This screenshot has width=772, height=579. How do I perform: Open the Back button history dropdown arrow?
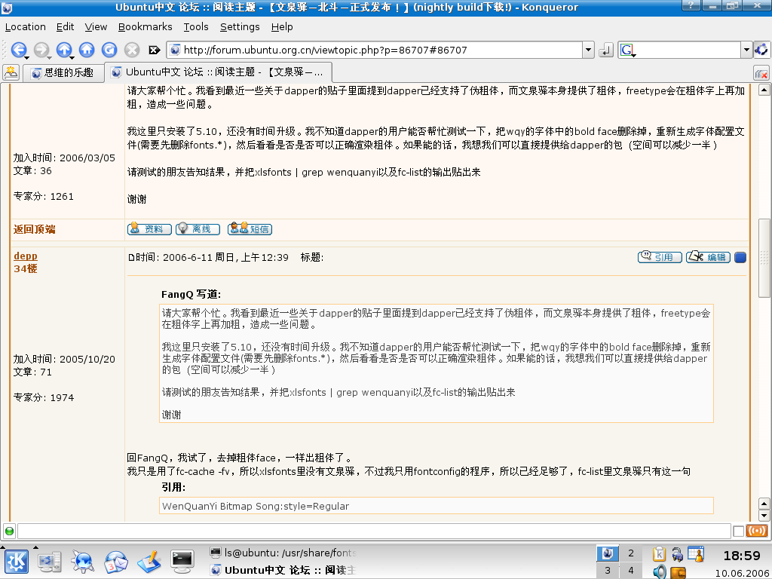(x=26, y=57)
